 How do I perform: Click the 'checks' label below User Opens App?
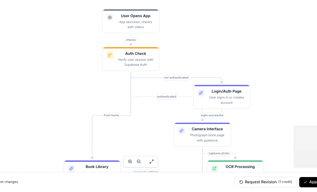click(131, 40)
